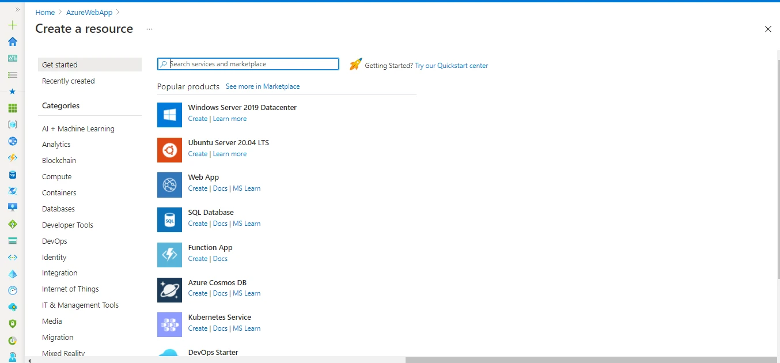Click the All services list icon
The height and width of the screenshot is (363, 780).
[12, 75]
